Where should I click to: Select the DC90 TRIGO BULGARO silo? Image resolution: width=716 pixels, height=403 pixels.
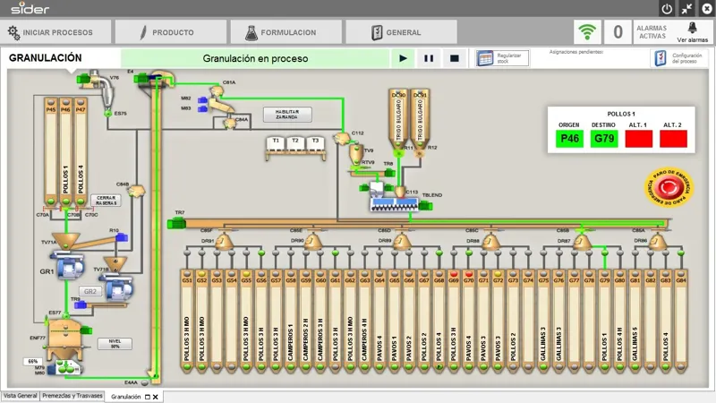398,119
